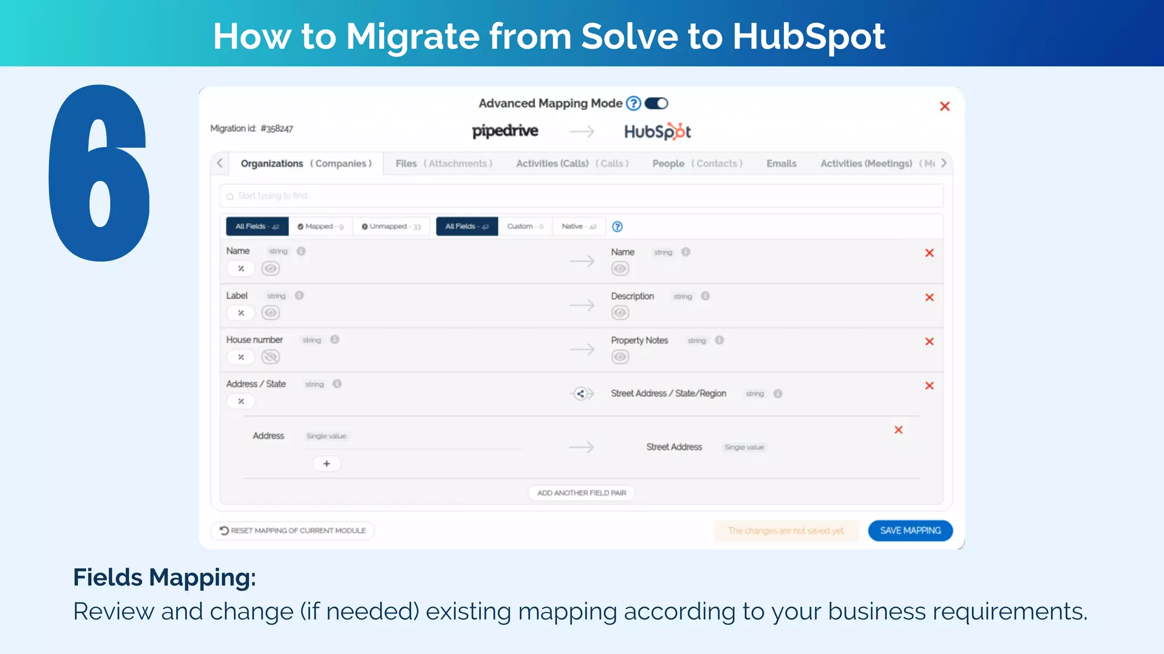This screenshot has width=1164, height=654.
Task: Toggle eye preview under Description field
Action: [x=620, y=313]
